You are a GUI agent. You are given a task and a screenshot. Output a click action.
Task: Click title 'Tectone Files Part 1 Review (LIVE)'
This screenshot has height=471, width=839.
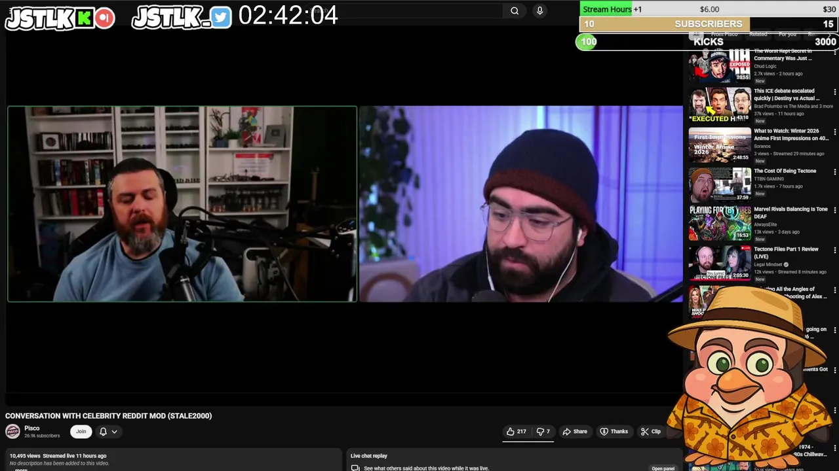[786, 253]
